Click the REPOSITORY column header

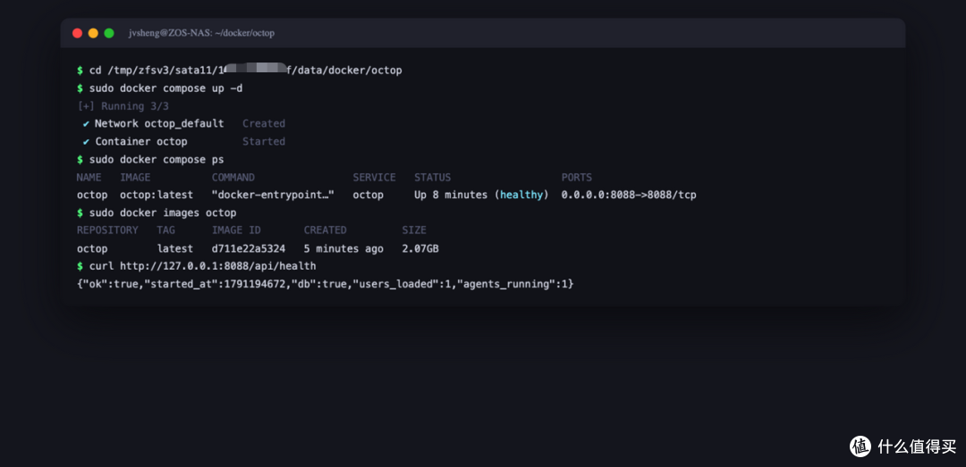[107, 230]
